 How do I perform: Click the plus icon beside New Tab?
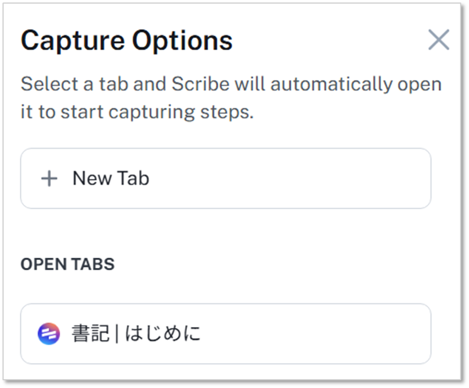[x=49, y=178]
